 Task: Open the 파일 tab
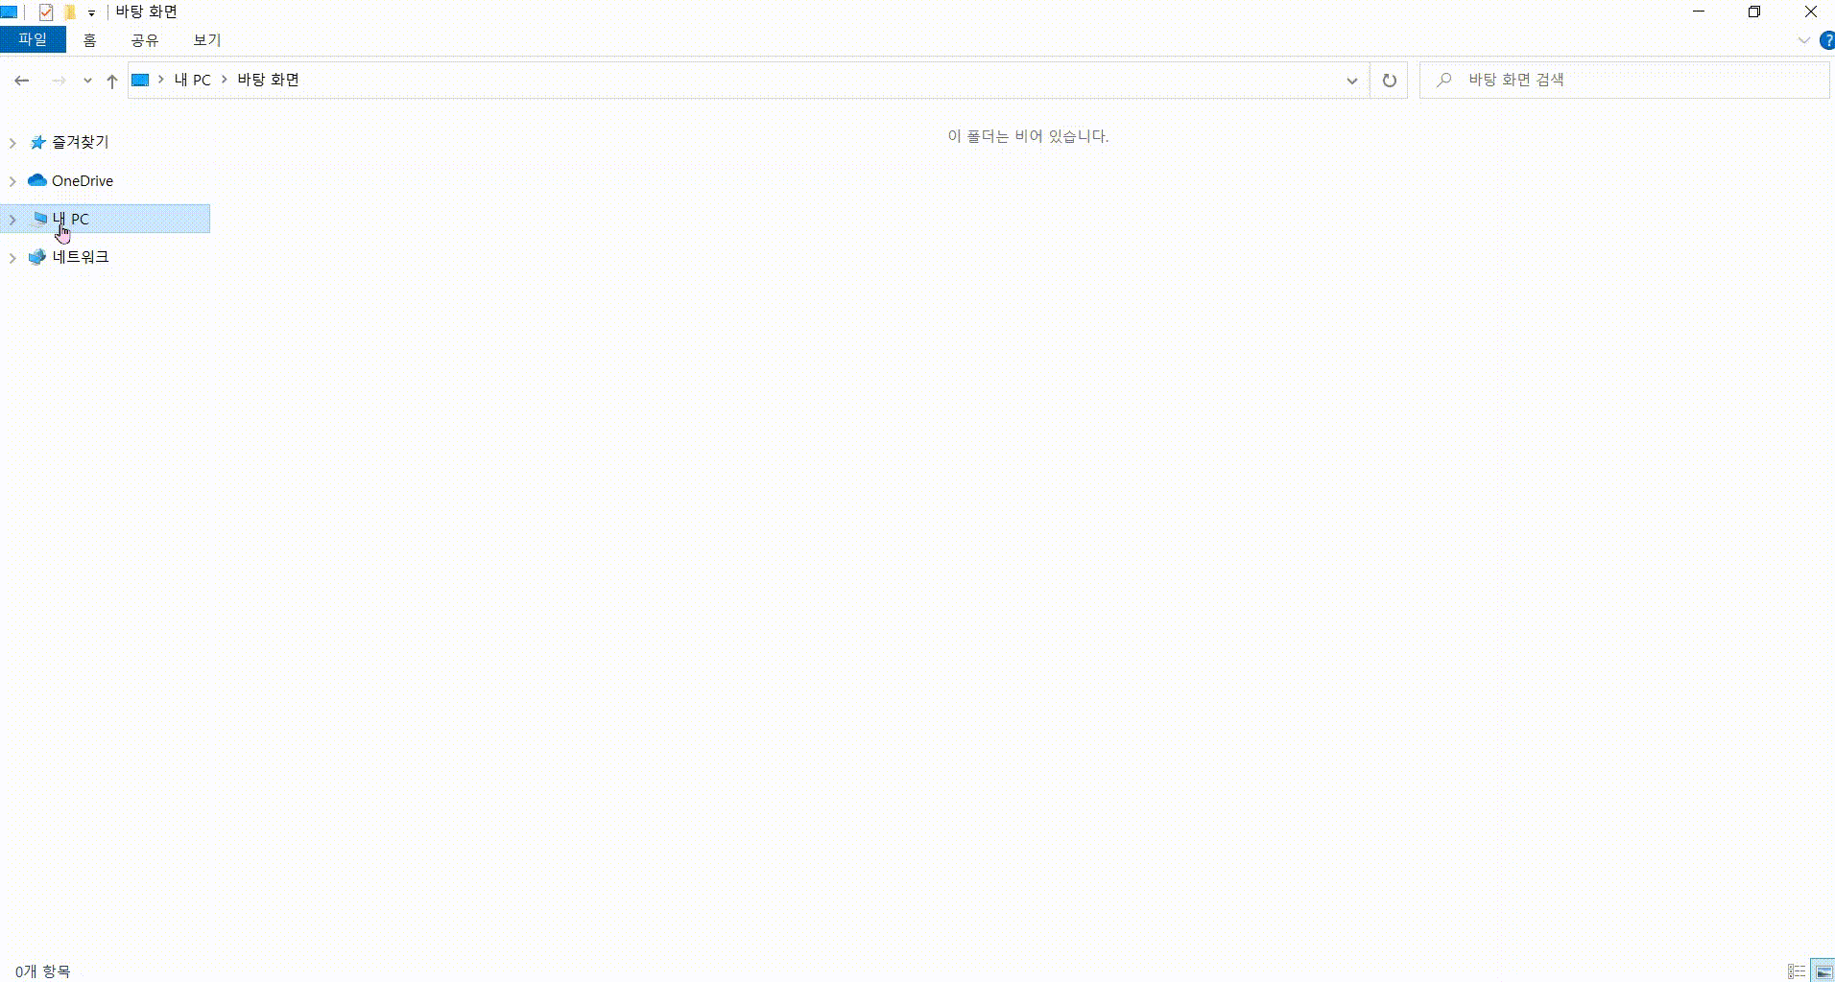pos(33,39)
